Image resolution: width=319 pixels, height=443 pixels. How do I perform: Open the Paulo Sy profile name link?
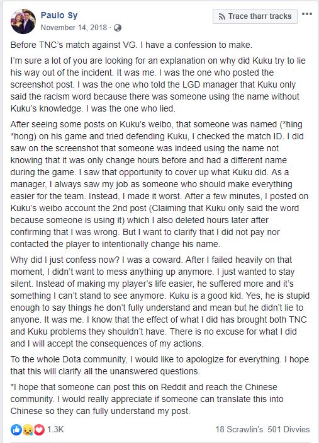tap(59, 15)
